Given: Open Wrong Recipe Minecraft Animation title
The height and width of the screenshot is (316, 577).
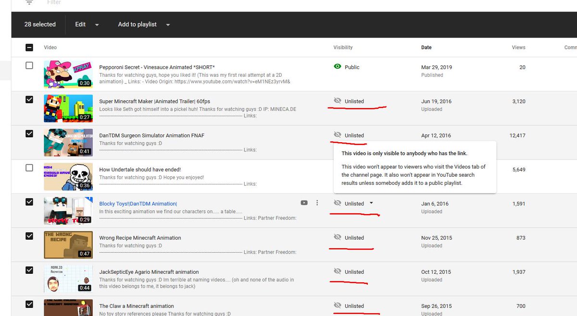Looking at the screenshot, I should pos(140,238).
